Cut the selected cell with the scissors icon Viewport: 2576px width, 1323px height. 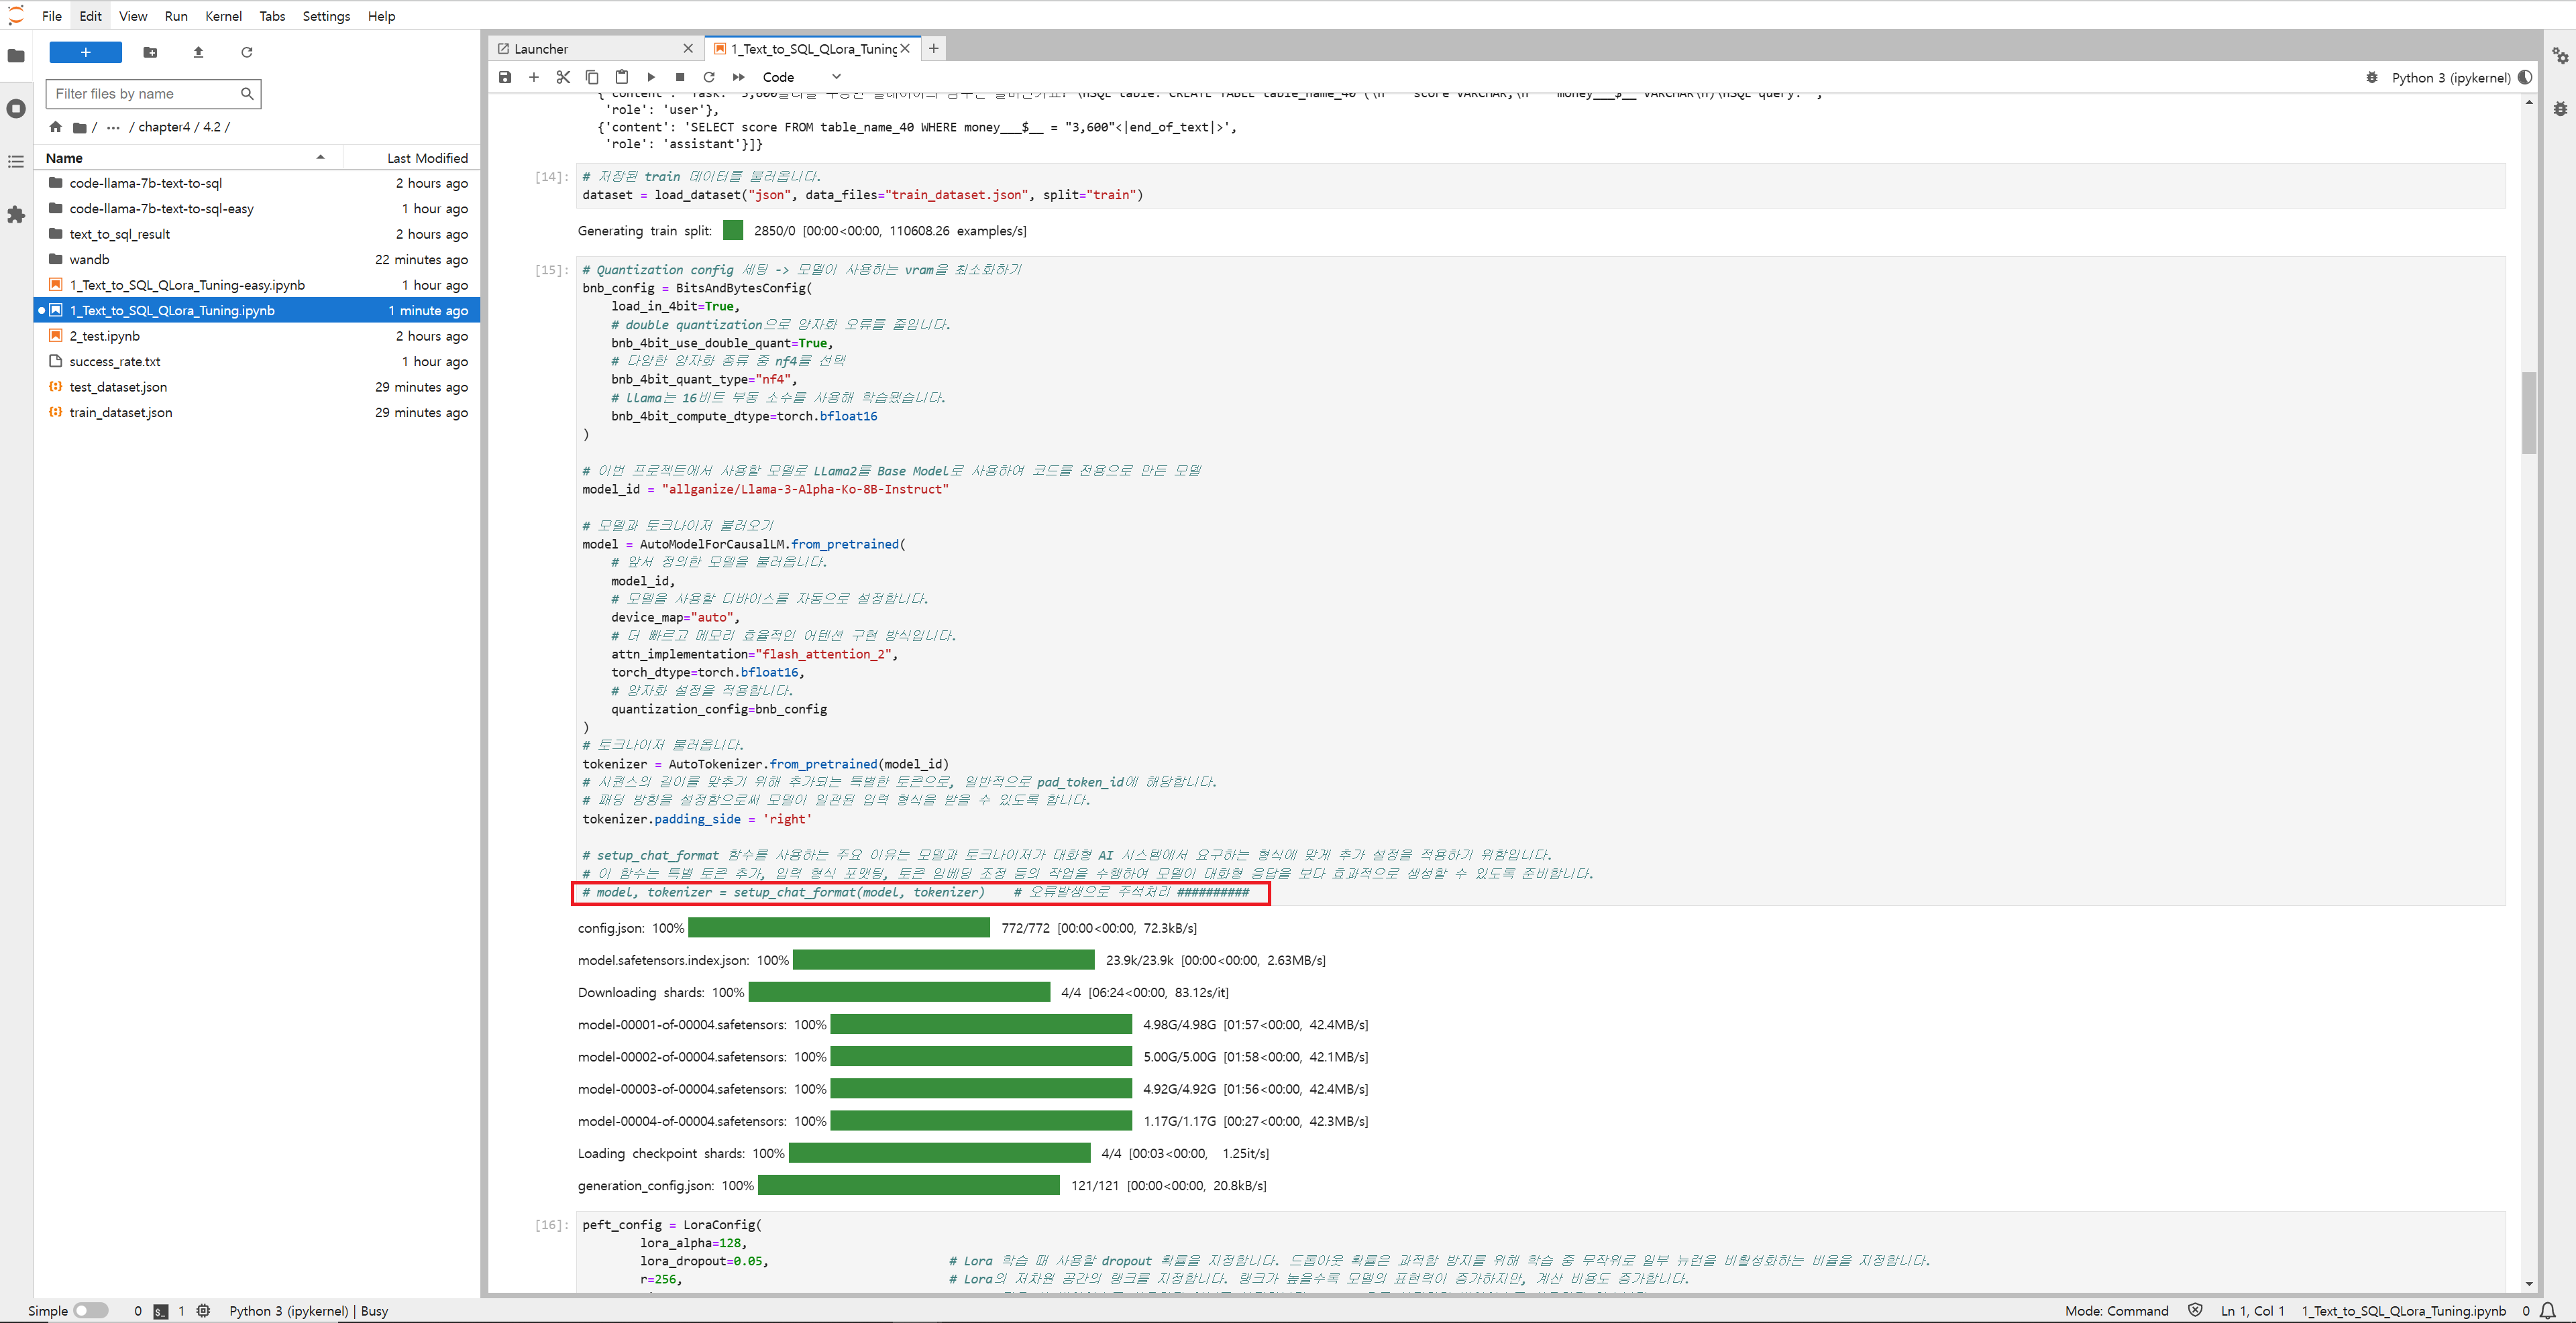[x=563, y=77]
